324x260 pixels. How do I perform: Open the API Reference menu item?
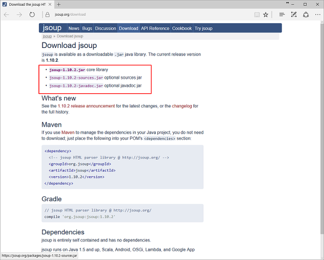pos(155,29)
